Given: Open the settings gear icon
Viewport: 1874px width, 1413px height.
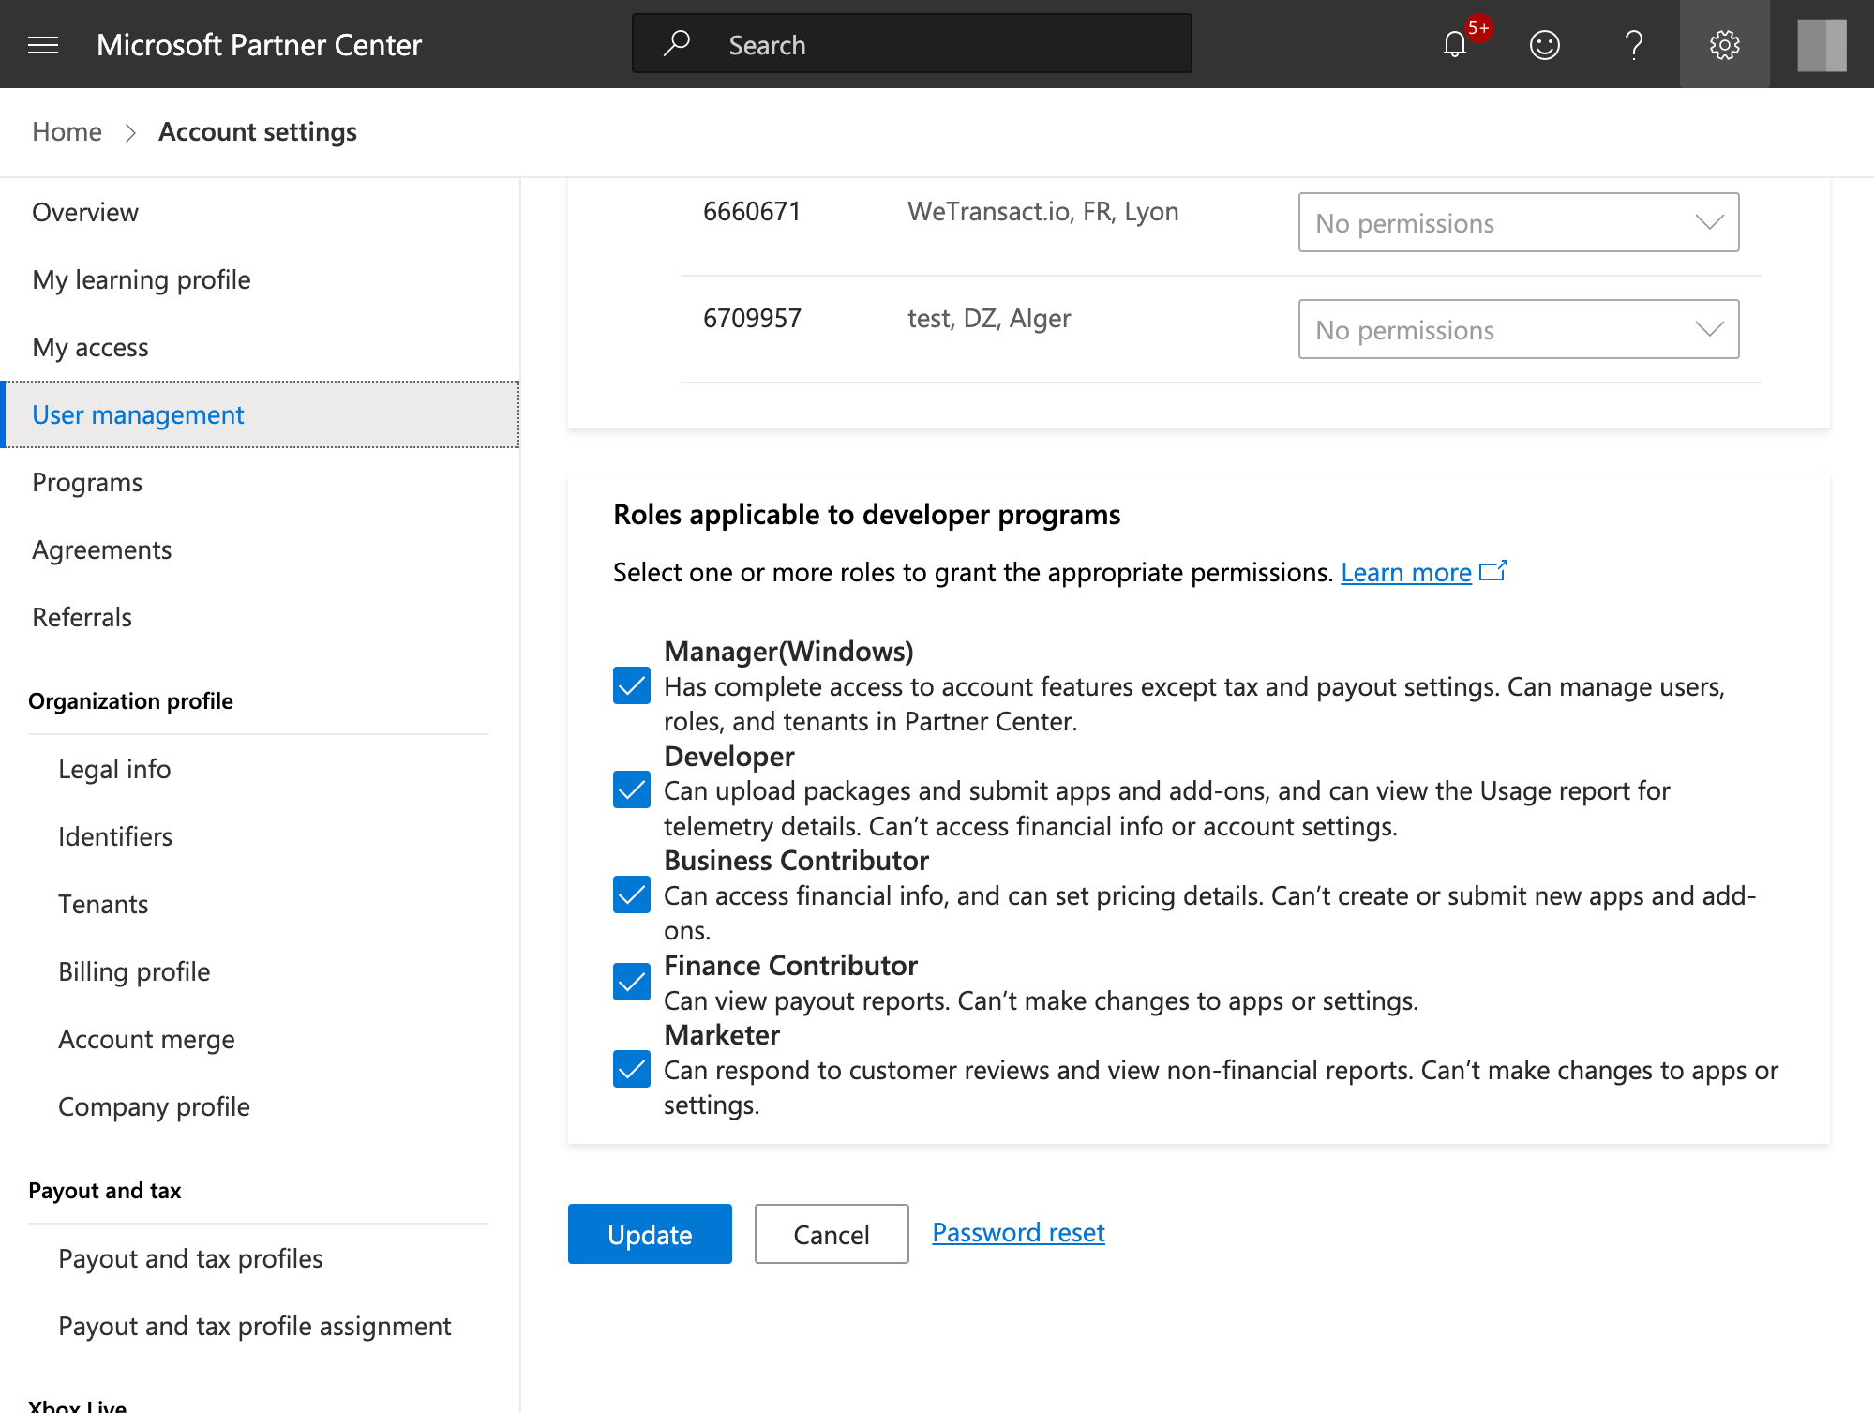Looking at the screenshot, I should click(x=1724, y=44).
